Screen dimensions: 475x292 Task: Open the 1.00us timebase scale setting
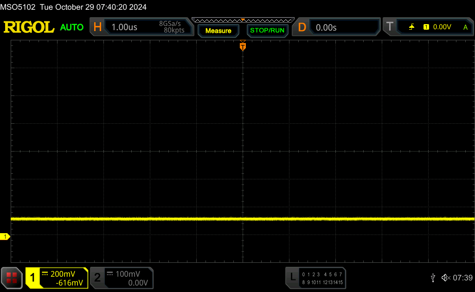click(124, 27)
